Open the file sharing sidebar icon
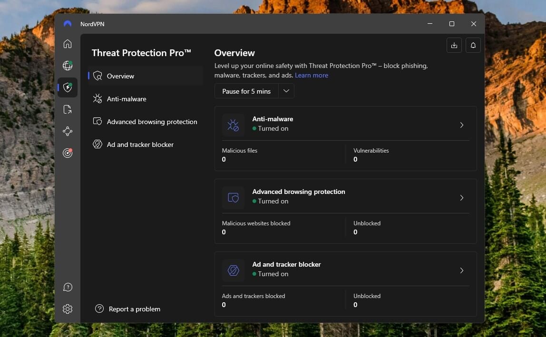The height and width of the screenshot is (337, 546). click(68, 109)
